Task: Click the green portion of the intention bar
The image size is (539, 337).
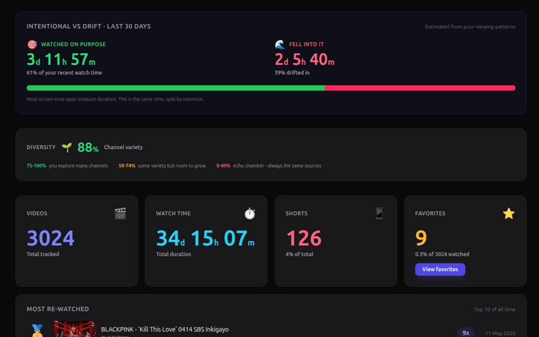Action: click(176, 88)
